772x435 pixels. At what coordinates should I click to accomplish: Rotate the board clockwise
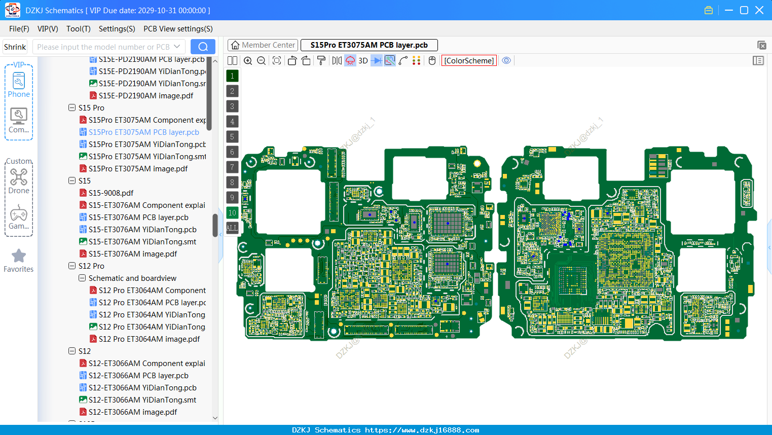pos(306,61)
